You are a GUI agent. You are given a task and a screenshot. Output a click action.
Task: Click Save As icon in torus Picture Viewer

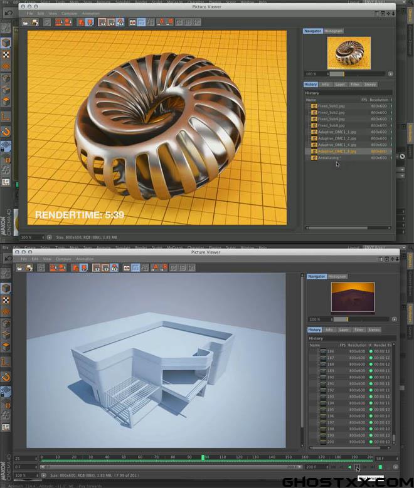[x=35, y=23]
